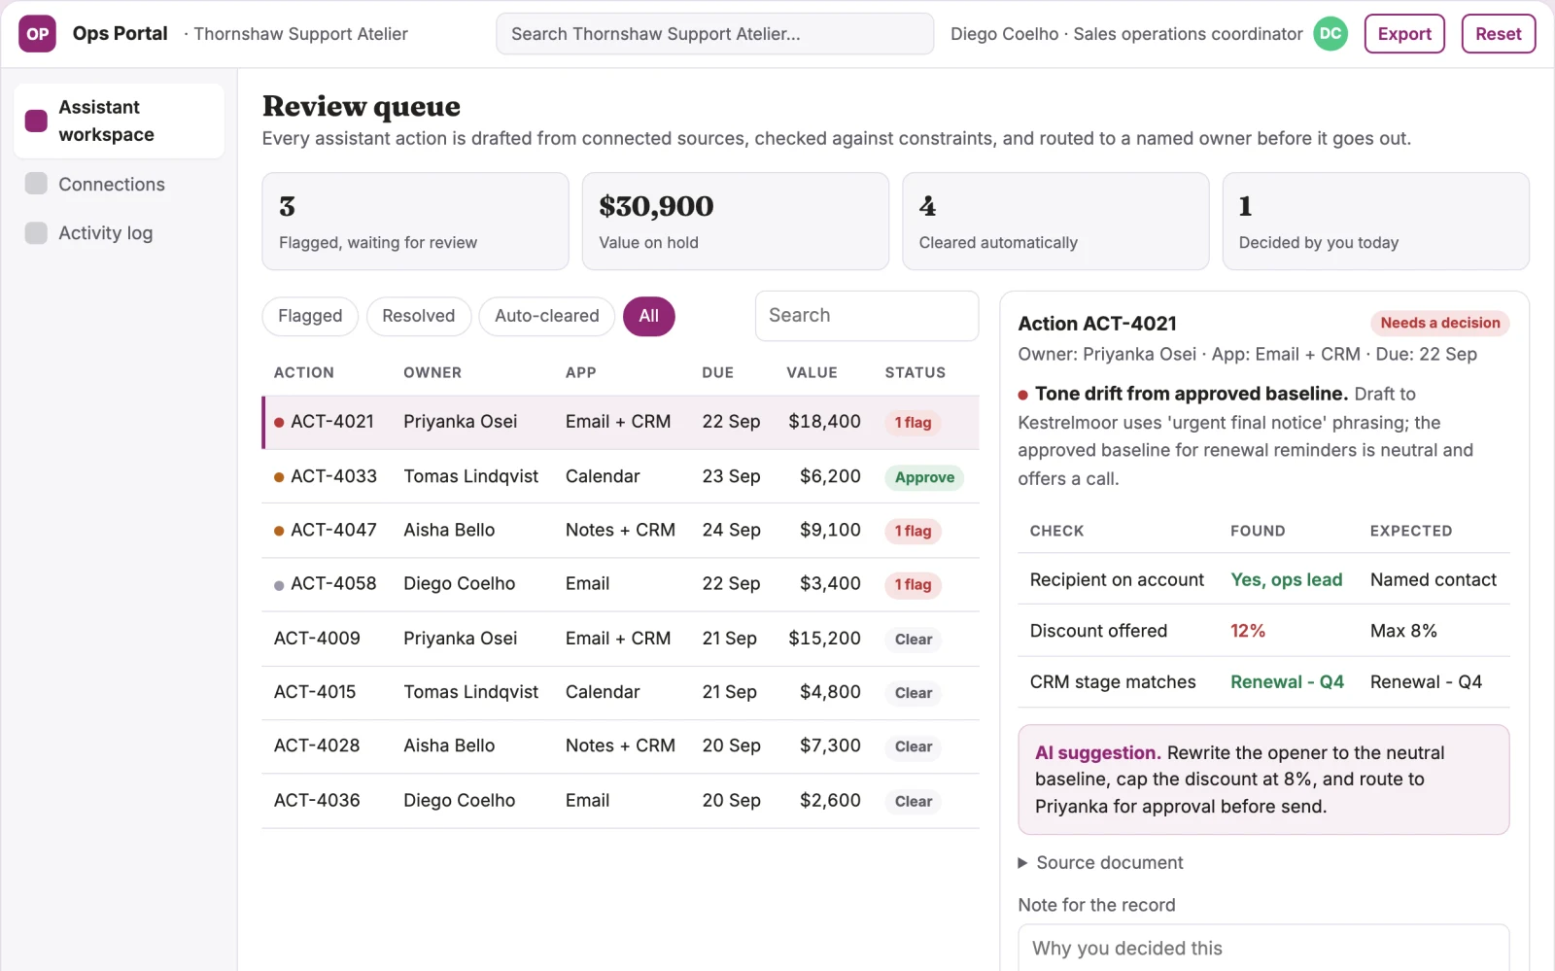
Task: Open Assistant workspace in the sidebar
Action: 120,121
